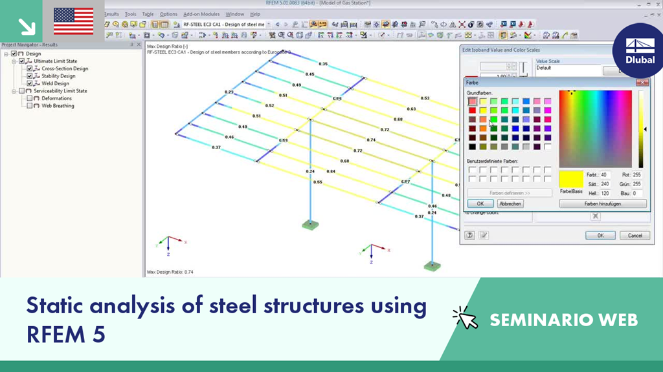Click the Farbt. hue input field
This screenshot has width=663, height=372.
click(x=605, y=174)
